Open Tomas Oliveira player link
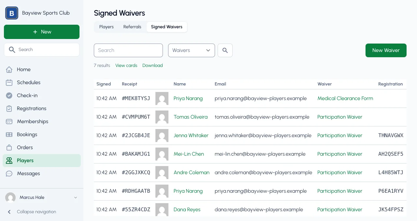 tap(191, 117)
